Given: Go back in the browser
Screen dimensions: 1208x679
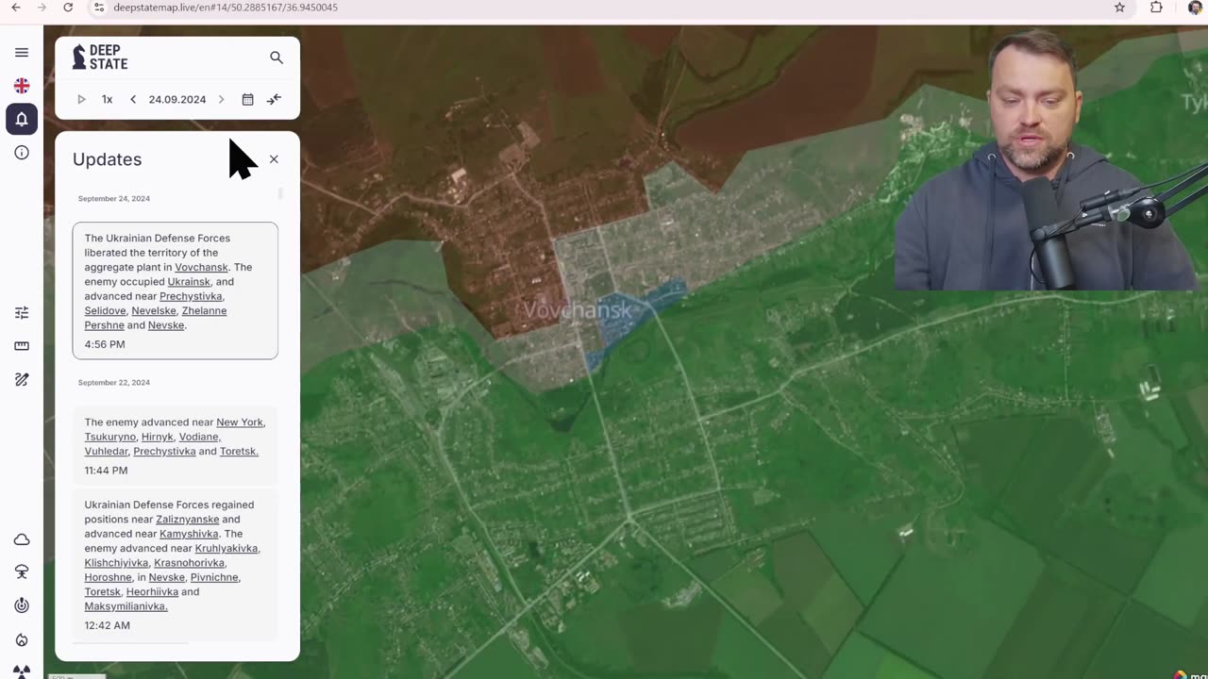Looking at the screenshot, I should point(16,8).
